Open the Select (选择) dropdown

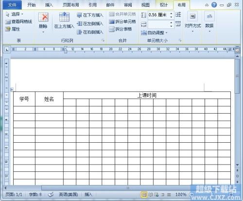[x=15, y=14]
